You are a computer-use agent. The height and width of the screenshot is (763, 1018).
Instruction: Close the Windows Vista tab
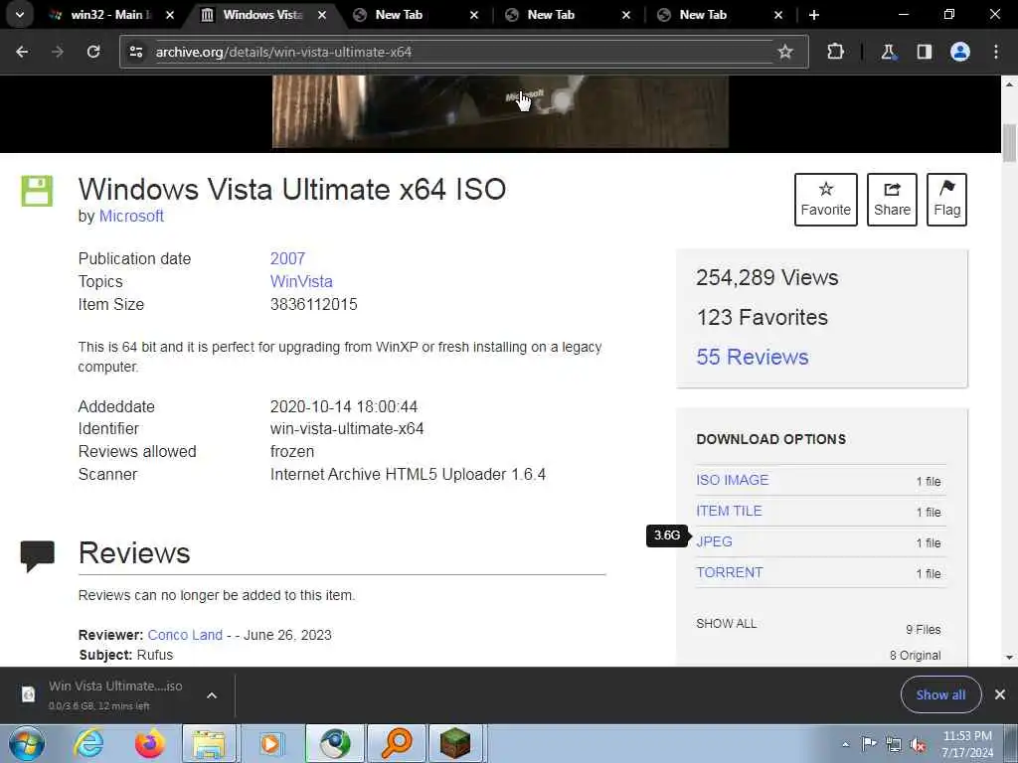pyautogui.click(x=322, y=14)
